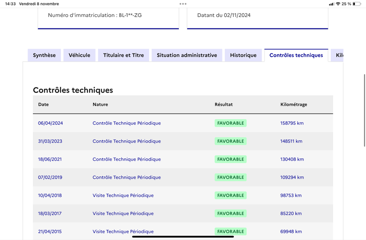Tap the cellular signal bars icon
This screenshot has height=240, width=366.
(331, 4)
